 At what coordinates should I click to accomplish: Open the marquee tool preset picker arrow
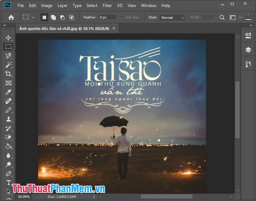coord(33,18)
